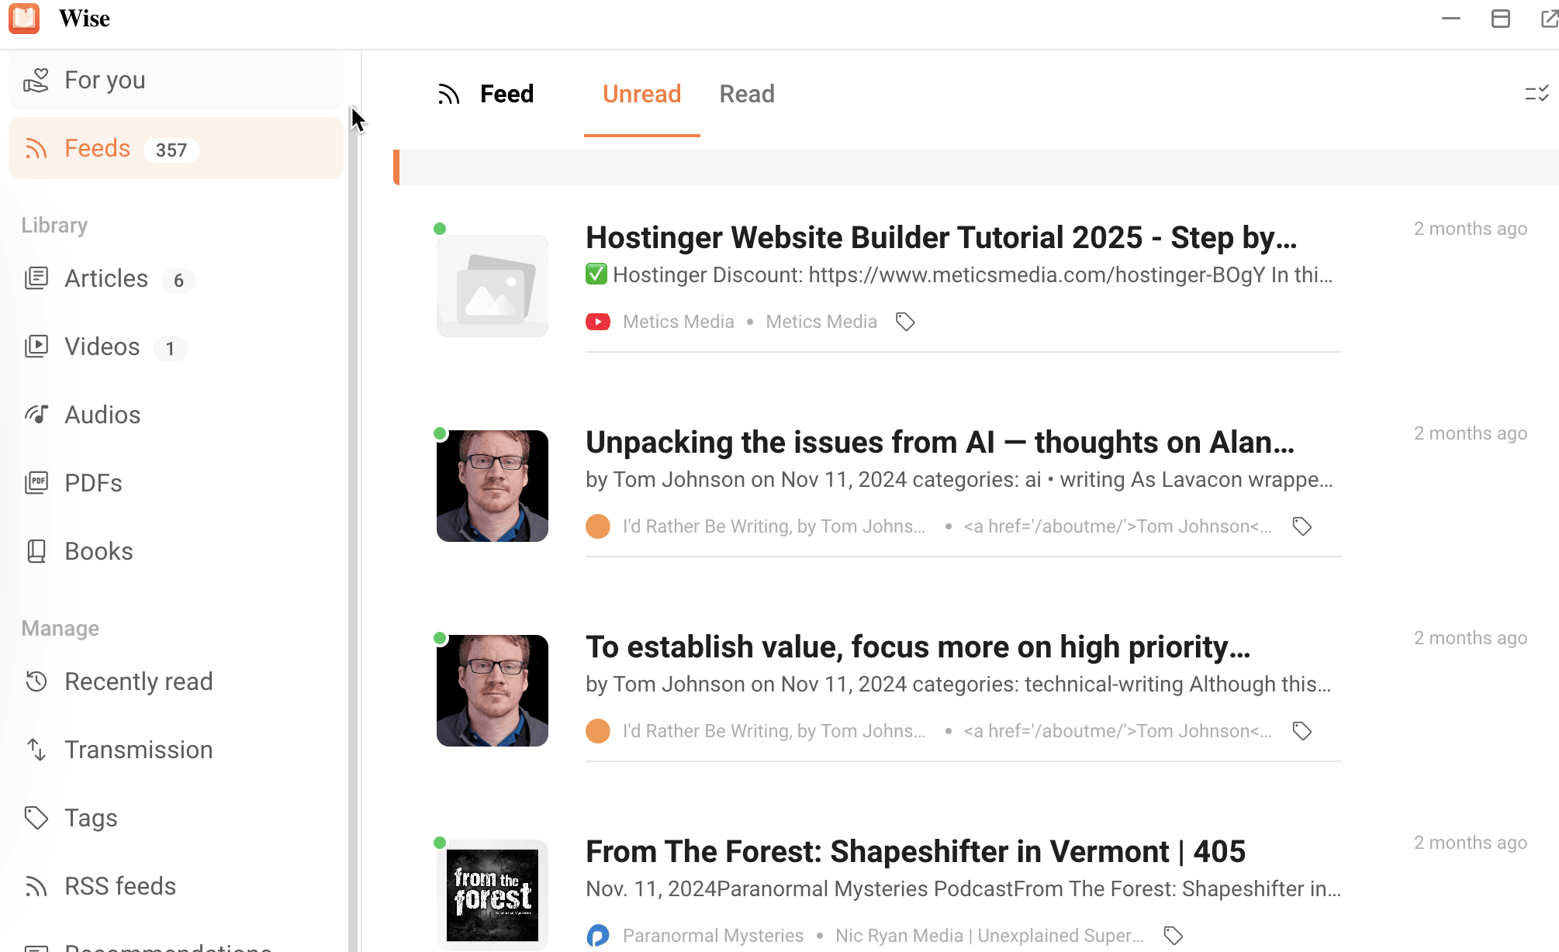
Task: Open To establish value article title
Action: pos(918,647)
